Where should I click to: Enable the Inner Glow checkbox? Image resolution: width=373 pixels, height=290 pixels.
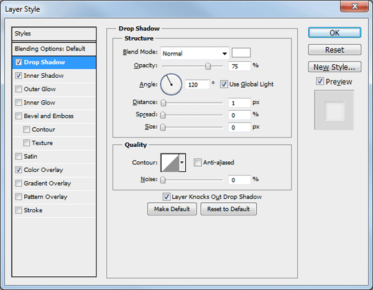[x=19, y=103]
